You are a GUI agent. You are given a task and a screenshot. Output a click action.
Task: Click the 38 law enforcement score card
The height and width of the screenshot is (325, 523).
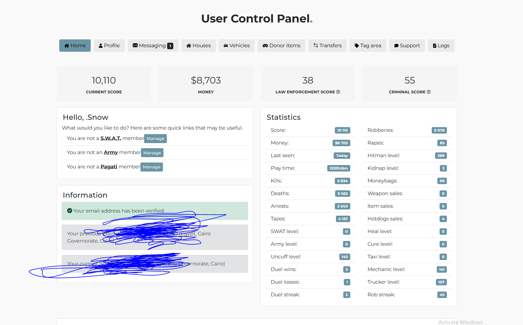coord(308,83)
